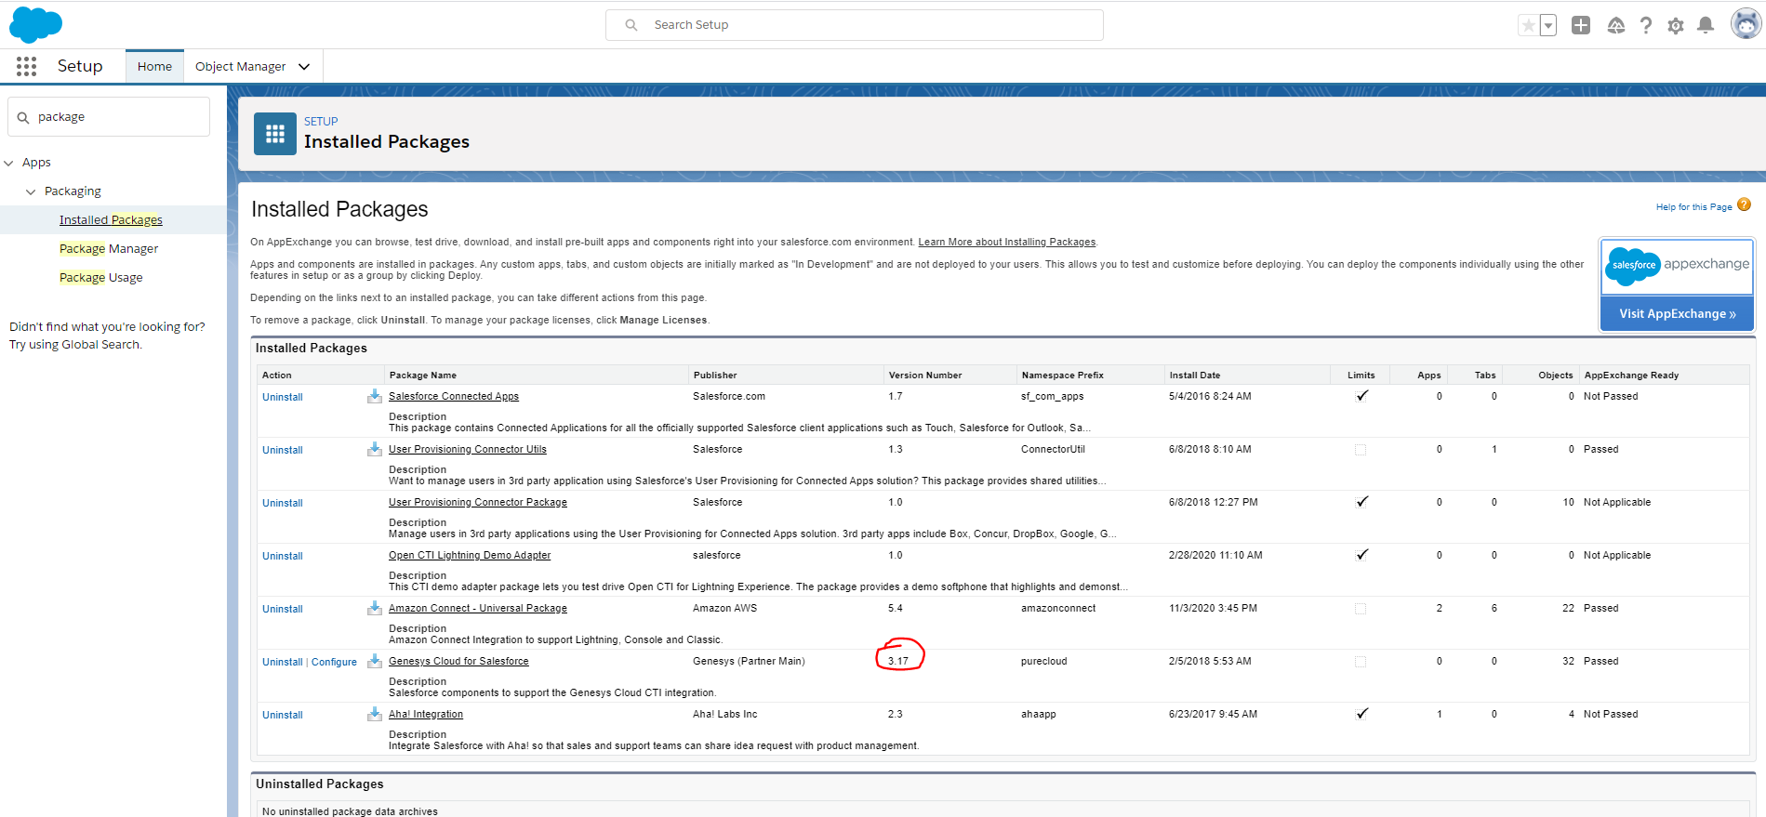Toggle Limits checkbox for User Provisioning Connector Package
This screenshot has height=817, width=1766.
[1361, 502]
